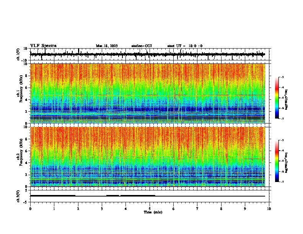Click the ch.1 PSD color scale bar

point(277,98)
